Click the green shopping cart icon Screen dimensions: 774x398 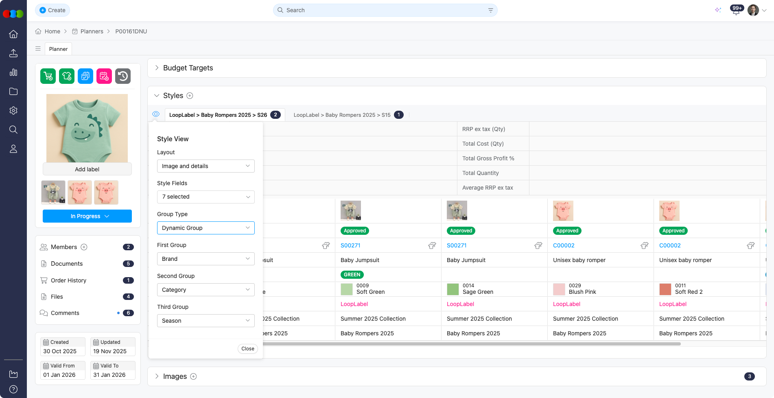click(x=48, y=76)
